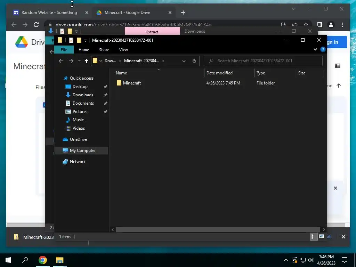This screenshot has height=267, width=356.
Task: Open Customize Quick Access Toolbar dropdown
Action: pyautogui.click(x=86, y=41)
